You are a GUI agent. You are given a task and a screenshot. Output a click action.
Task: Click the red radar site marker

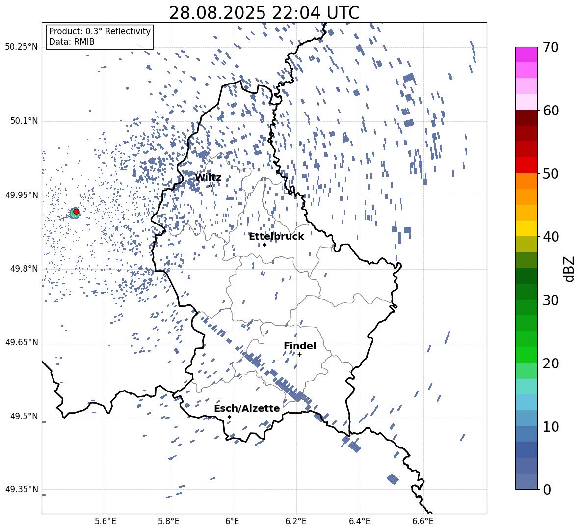[x=76, y=212]
